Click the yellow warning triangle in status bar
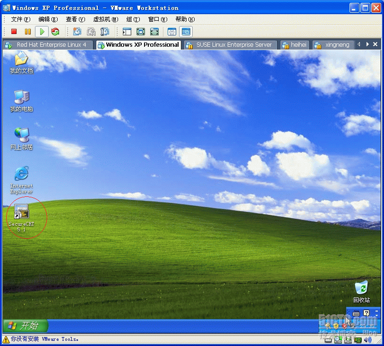The height and width of the screenshot is (346, 384). click(6, 339)
